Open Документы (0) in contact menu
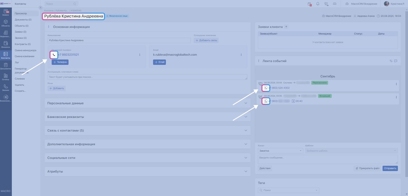 point(23,20)
